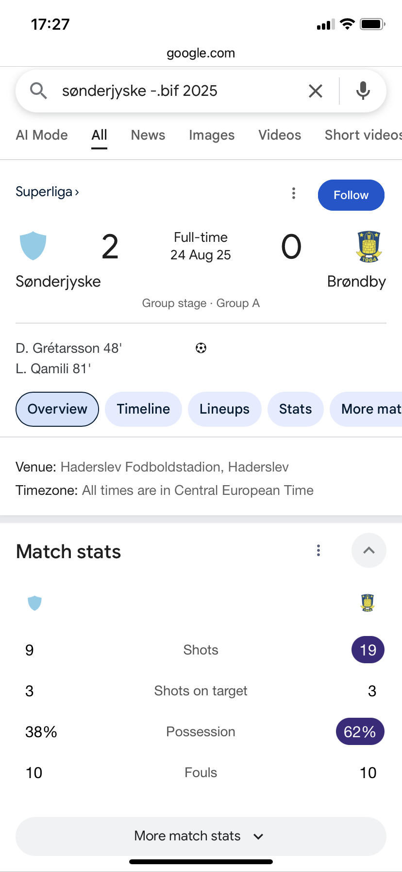This screenshot has height=872, width=402.
Task: Select the Lineups chip
Action: (x=224, y=409)
